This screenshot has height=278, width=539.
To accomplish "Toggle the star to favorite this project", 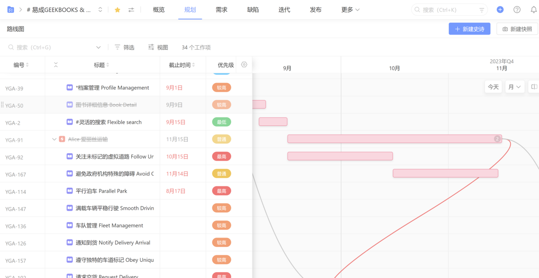I will point(117,9).
